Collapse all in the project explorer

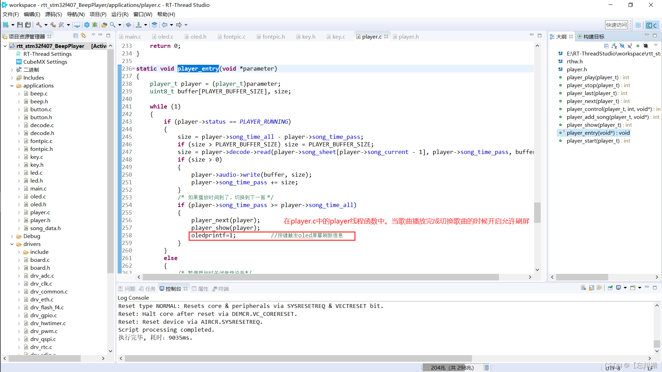76,36
